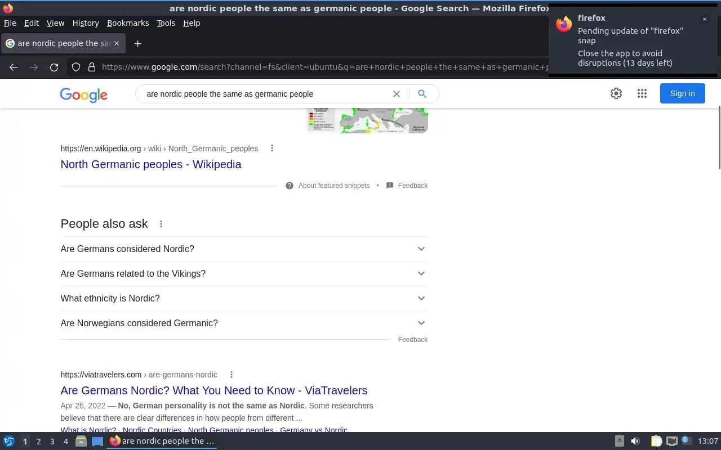721x450 pixels.
Task: Open options dots beside Wikipedia result URL
Action: 272,148
